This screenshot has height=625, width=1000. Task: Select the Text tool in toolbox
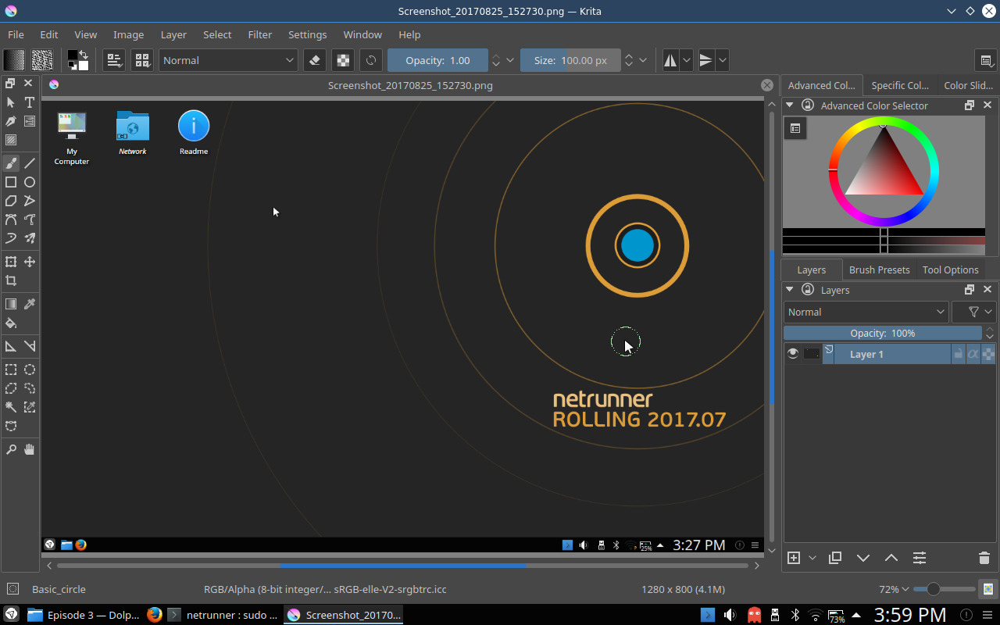coord(30,102)
